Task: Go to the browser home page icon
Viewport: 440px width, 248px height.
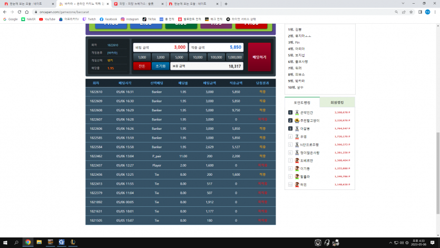Action: (27, 12)
